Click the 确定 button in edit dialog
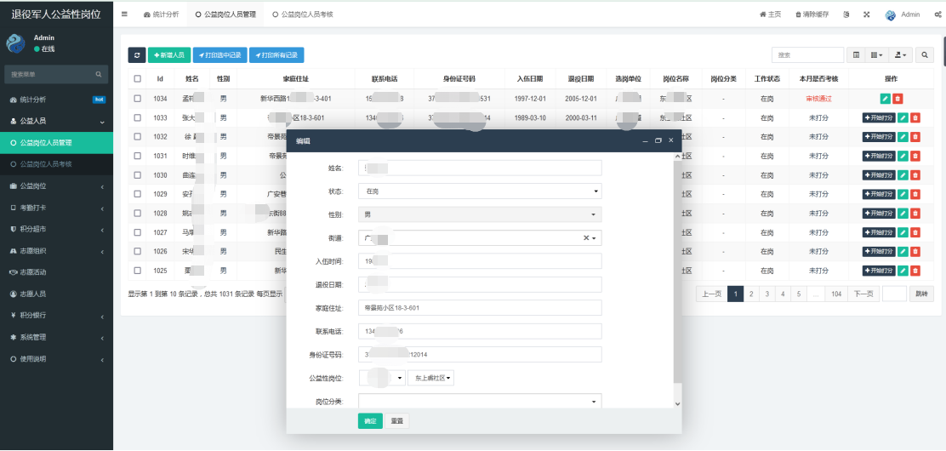Screen dimensions: 946x451 pyautogui.click(x=370, y=420)
